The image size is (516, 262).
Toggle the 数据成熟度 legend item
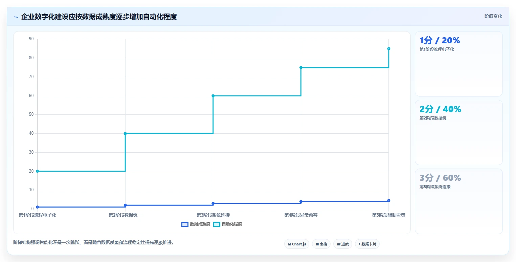196,224
